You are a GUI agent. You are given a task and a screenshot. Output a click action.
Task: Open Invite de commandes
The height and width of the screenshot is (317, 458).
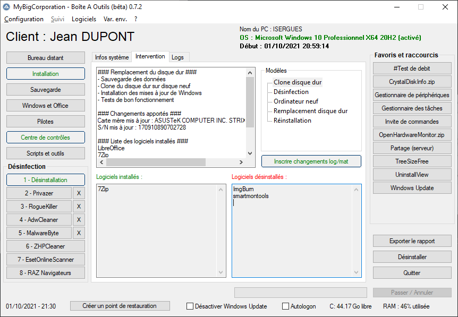[x=412, y=122]
